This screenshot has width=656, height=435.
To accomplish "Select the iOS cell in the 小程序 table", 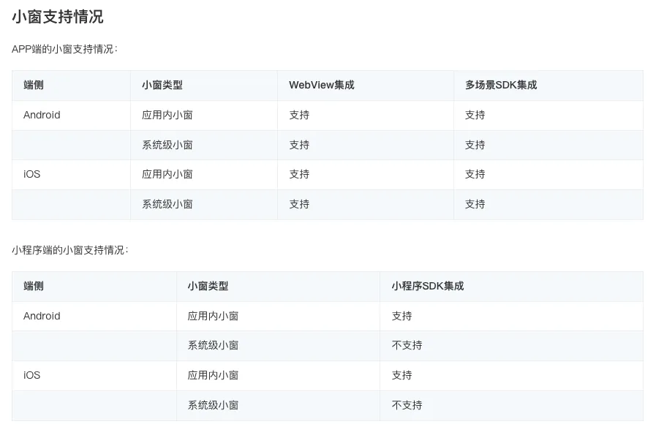I will pos(32,375).
